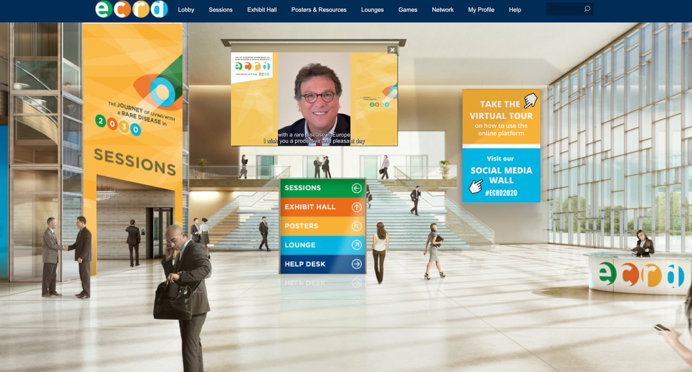Open the Visit our Social Media Wall banner
The height and width of the screenshot is (372, 692).
[x=501, y=176]
